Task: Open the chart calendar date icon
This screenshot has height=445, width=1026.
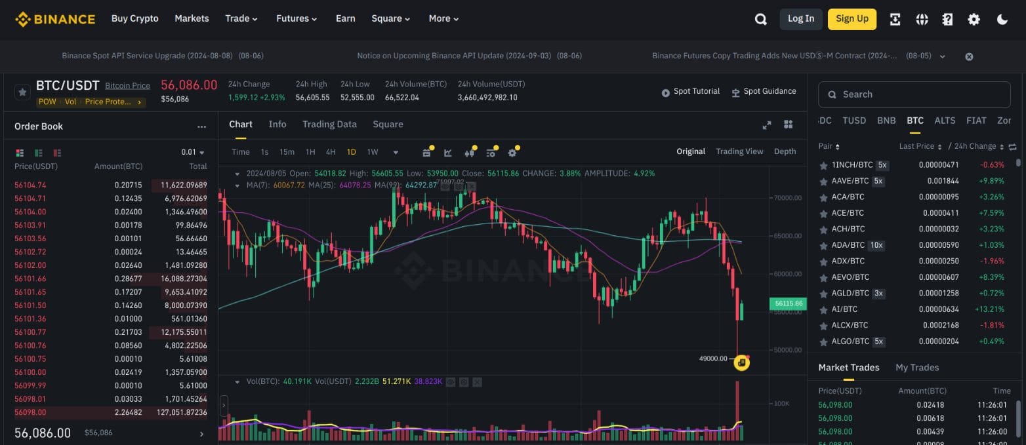Action: tap(426, 153)
